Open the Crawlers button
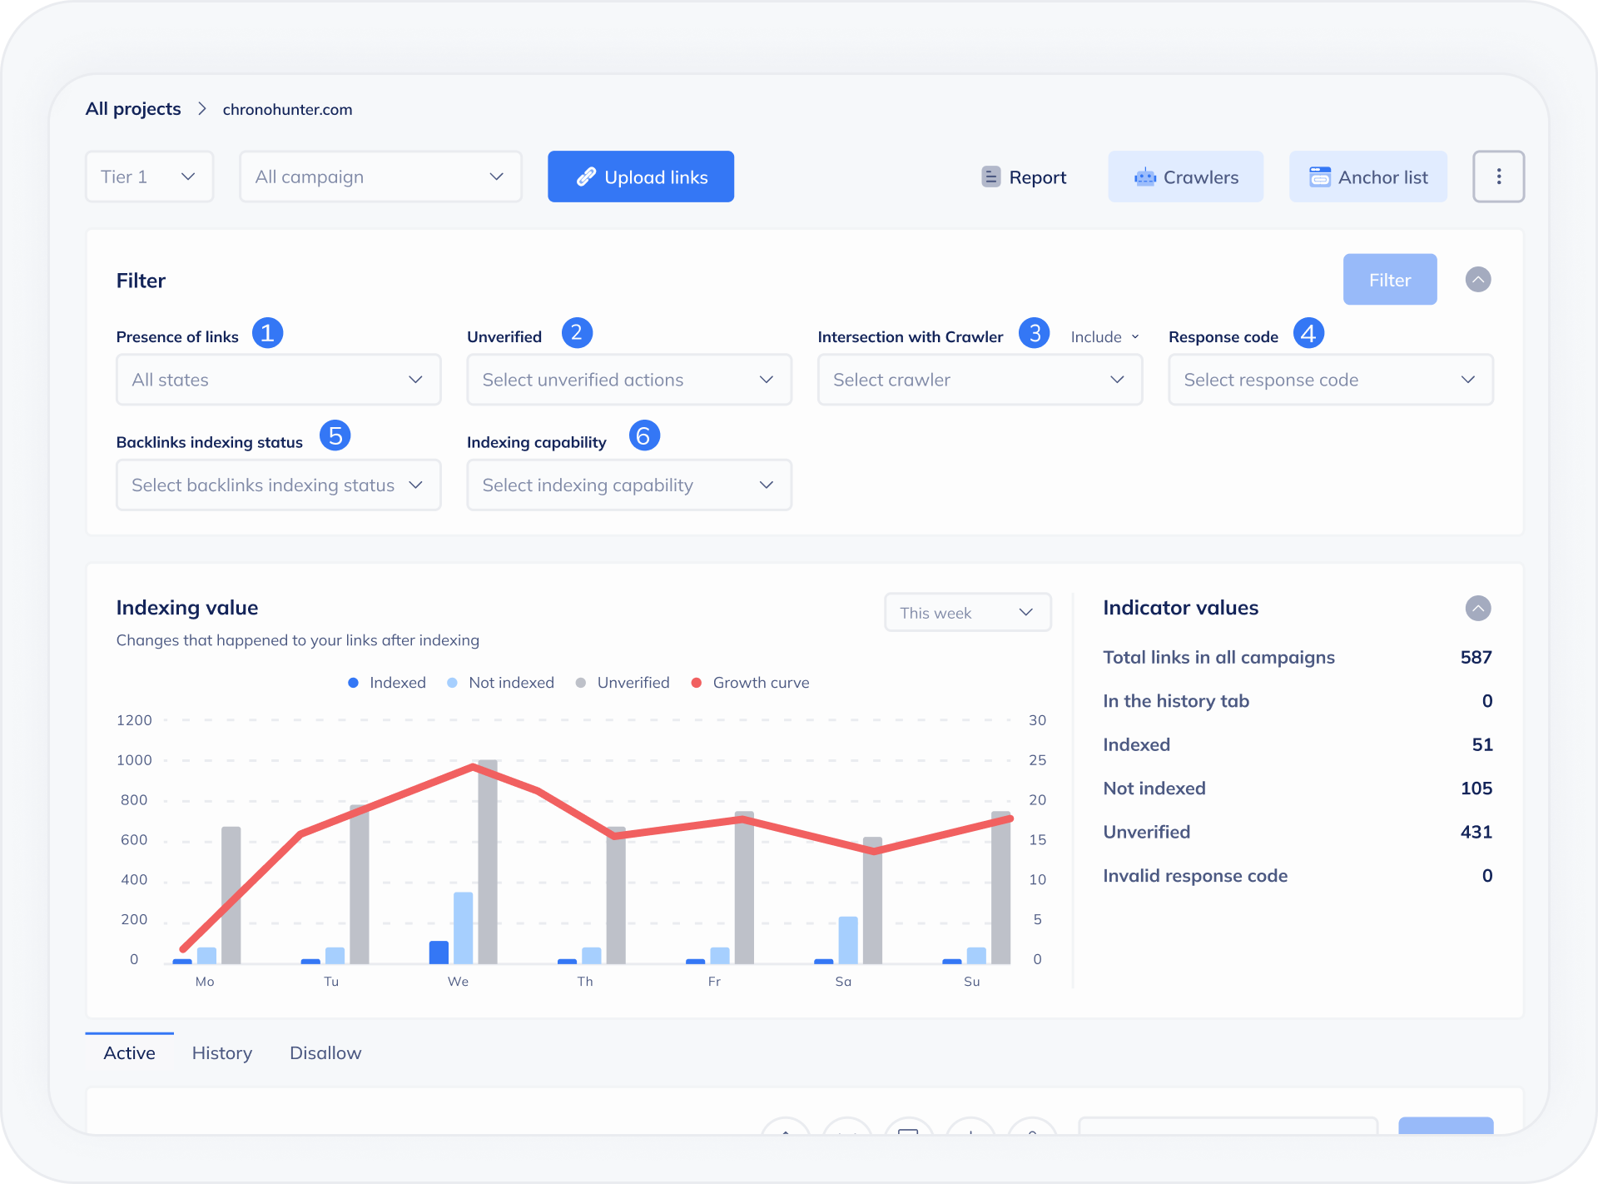This screenshot has height=1184, width=1598. [1186, 177]
